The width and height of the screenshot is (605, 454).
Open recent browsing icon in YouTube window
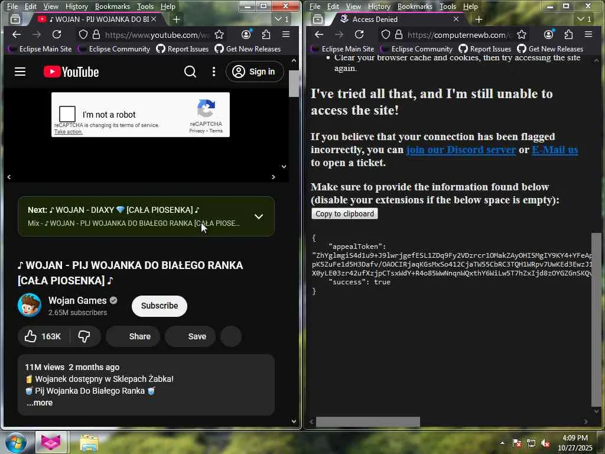[15, 20]
